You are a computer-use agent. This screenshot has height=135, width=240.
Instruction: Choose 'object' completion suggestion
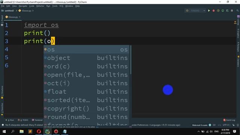86,58
